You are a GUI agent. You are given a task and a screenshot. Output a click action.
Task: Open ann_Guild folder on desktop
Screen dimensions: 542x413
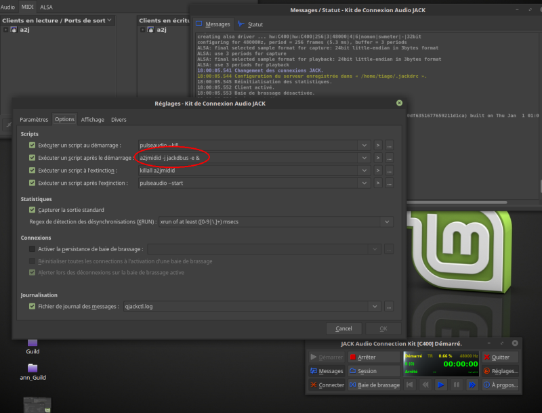pyautogui.click(x=33, y=372)
